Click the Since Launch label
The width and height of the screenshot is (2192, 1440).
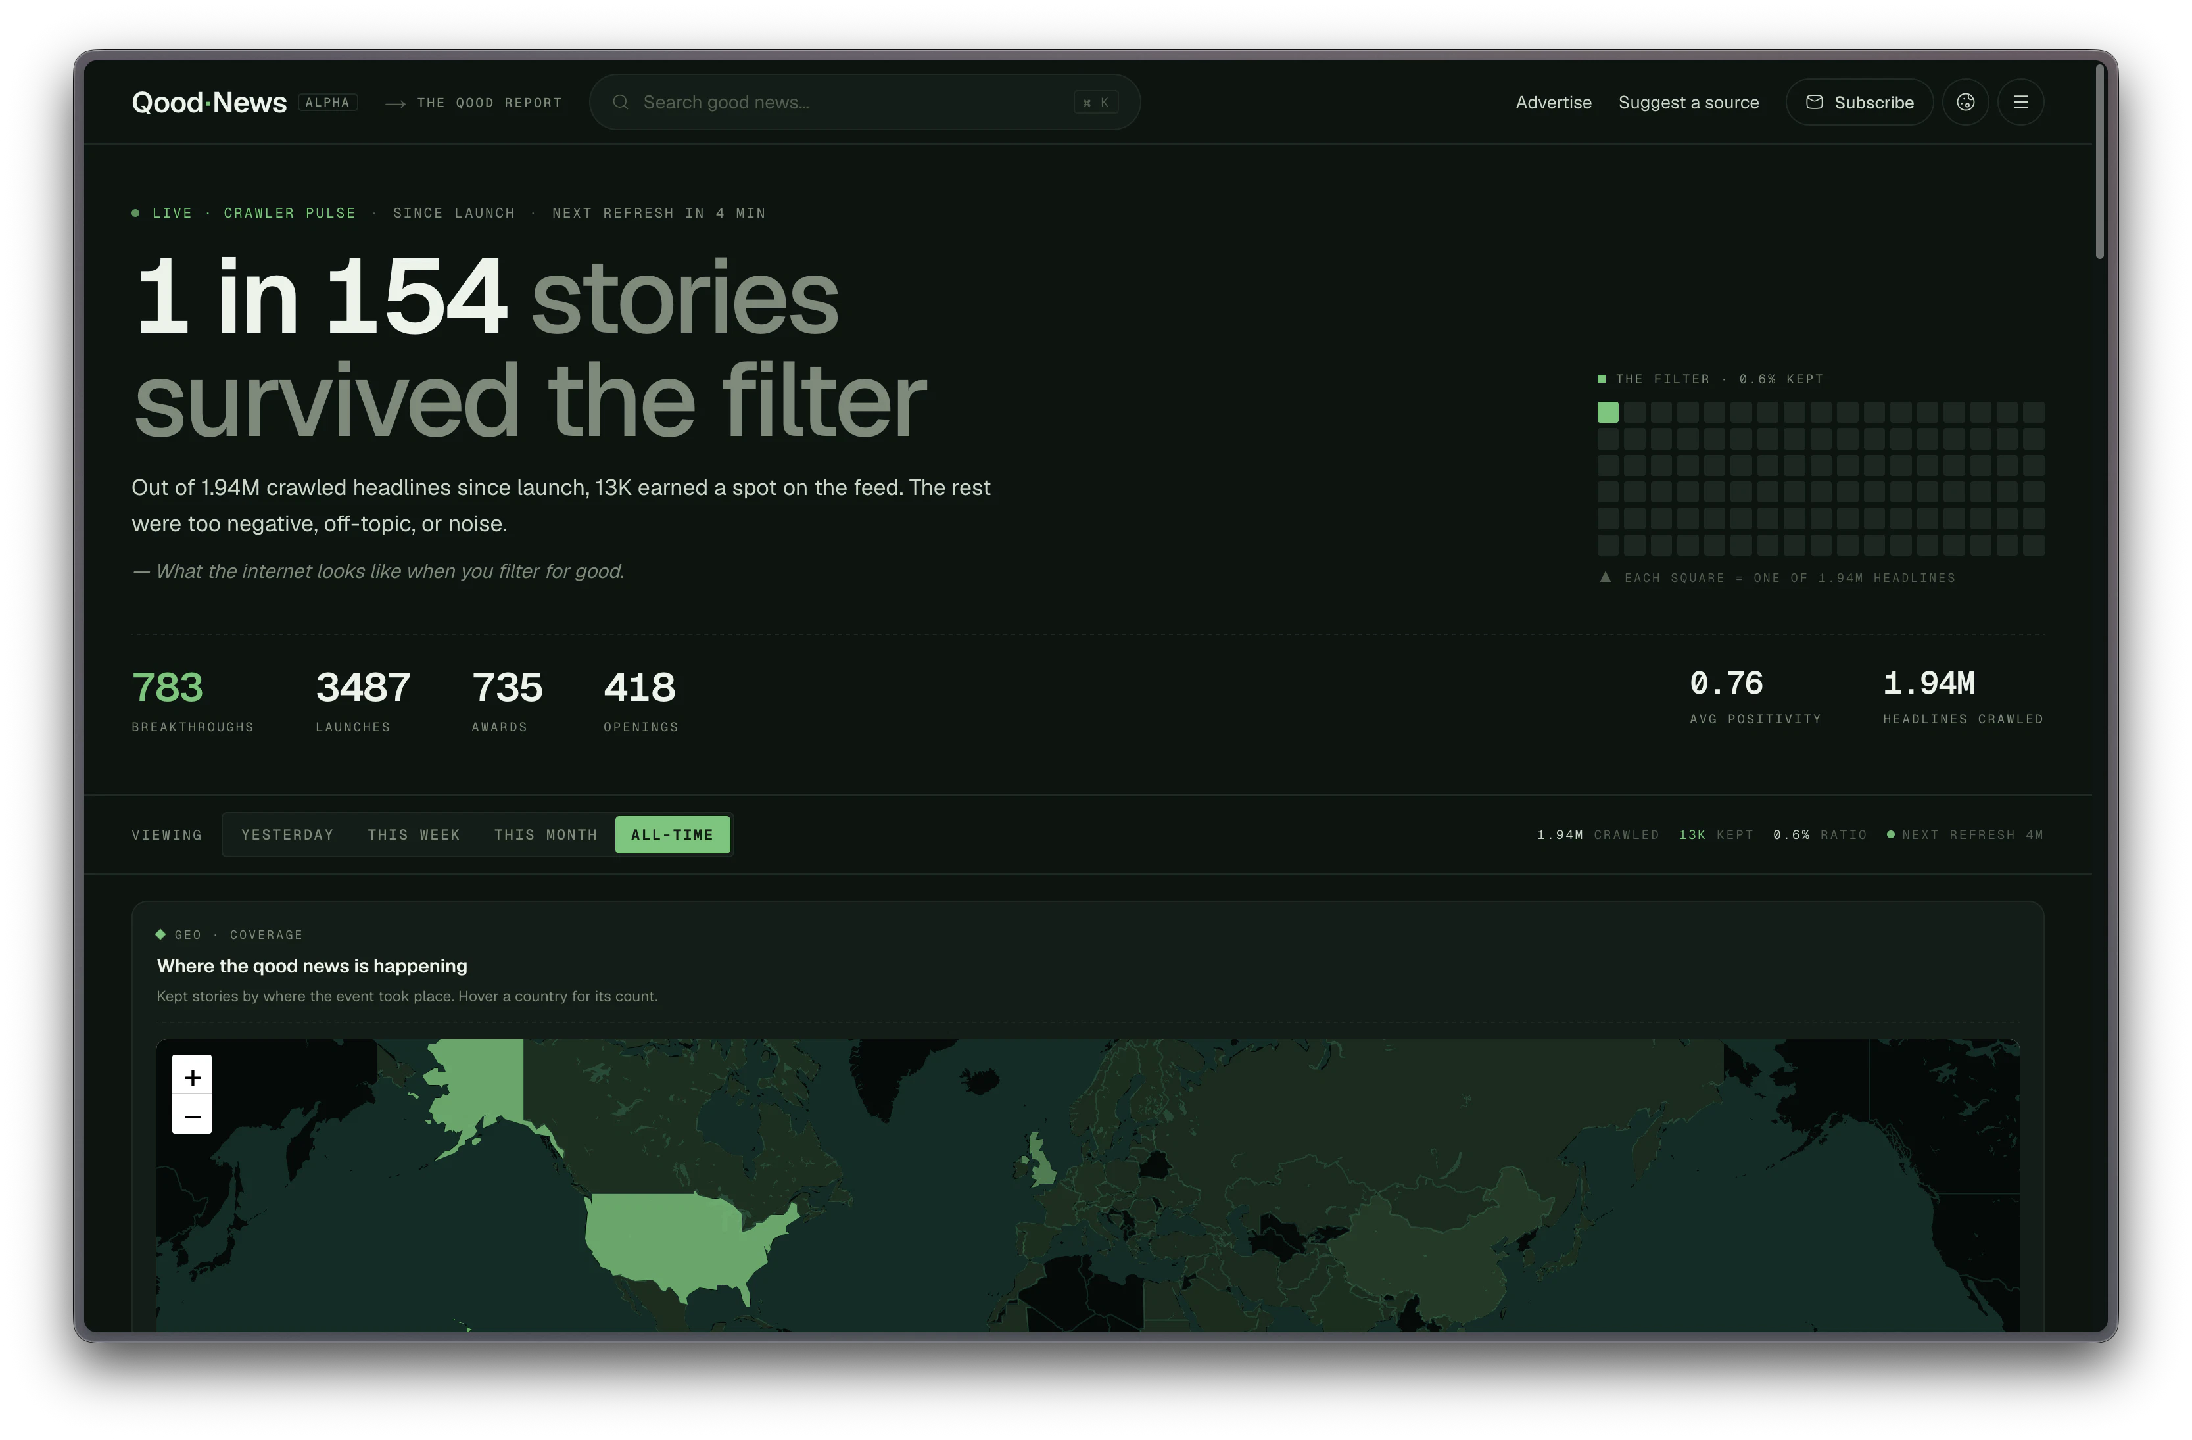pos(454,213)
